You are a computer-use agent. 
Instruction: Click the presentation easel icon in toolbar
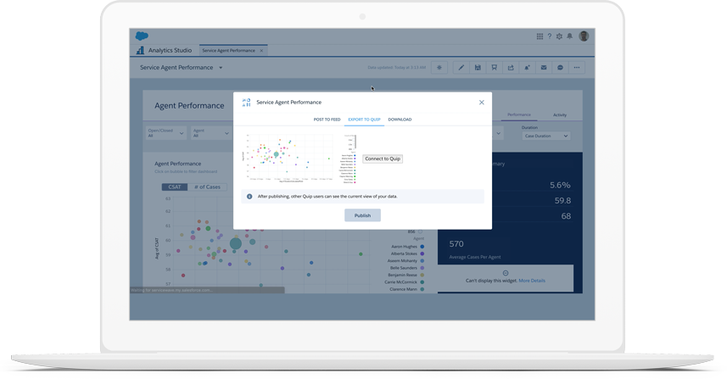(x=495, y=68)
